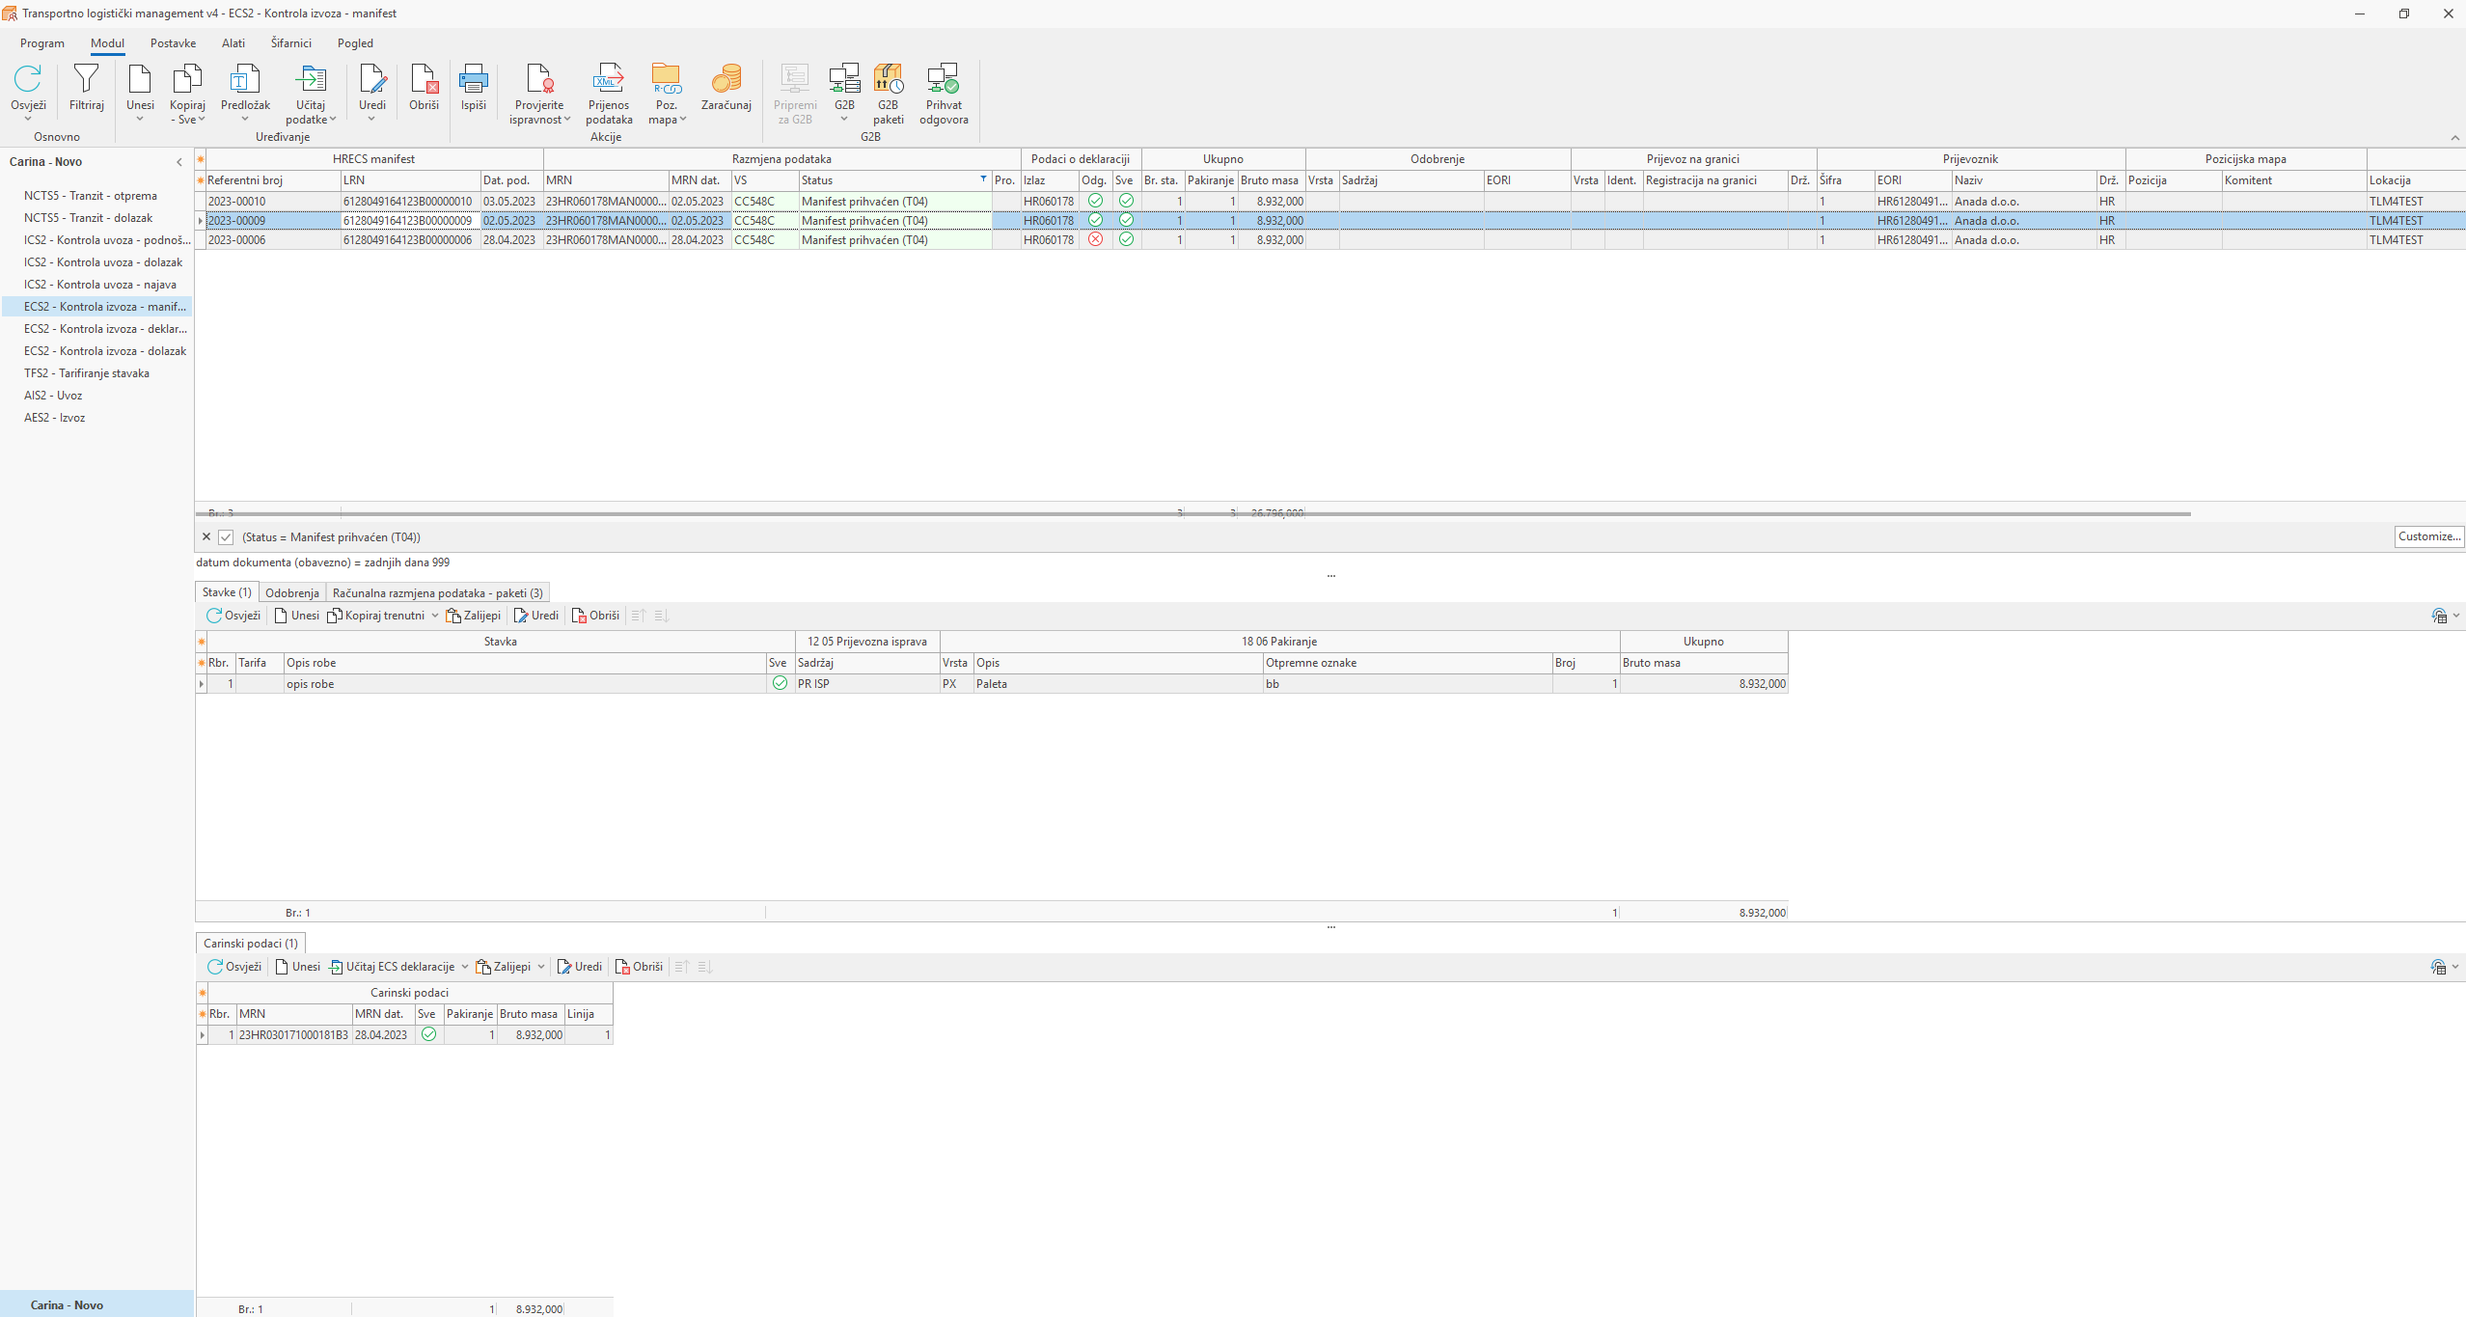Click the Zaračunaj coins icon
Viewport: 2466px width, 1317px height.
(726, 79)
